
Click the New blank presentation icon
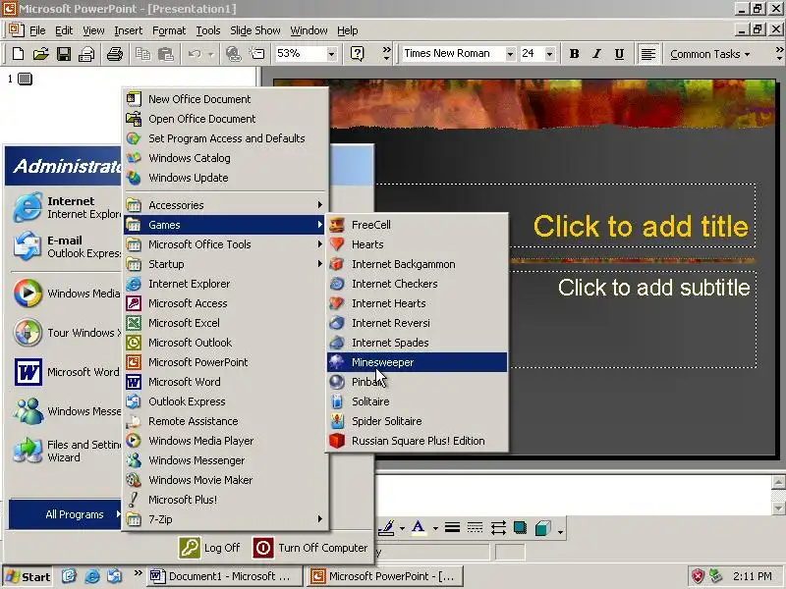[18, 54]
